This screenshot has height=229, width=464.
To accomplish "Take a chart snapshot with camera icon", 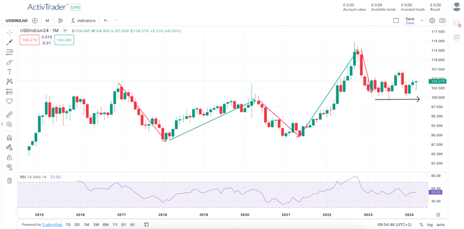I will coord(442,21).
